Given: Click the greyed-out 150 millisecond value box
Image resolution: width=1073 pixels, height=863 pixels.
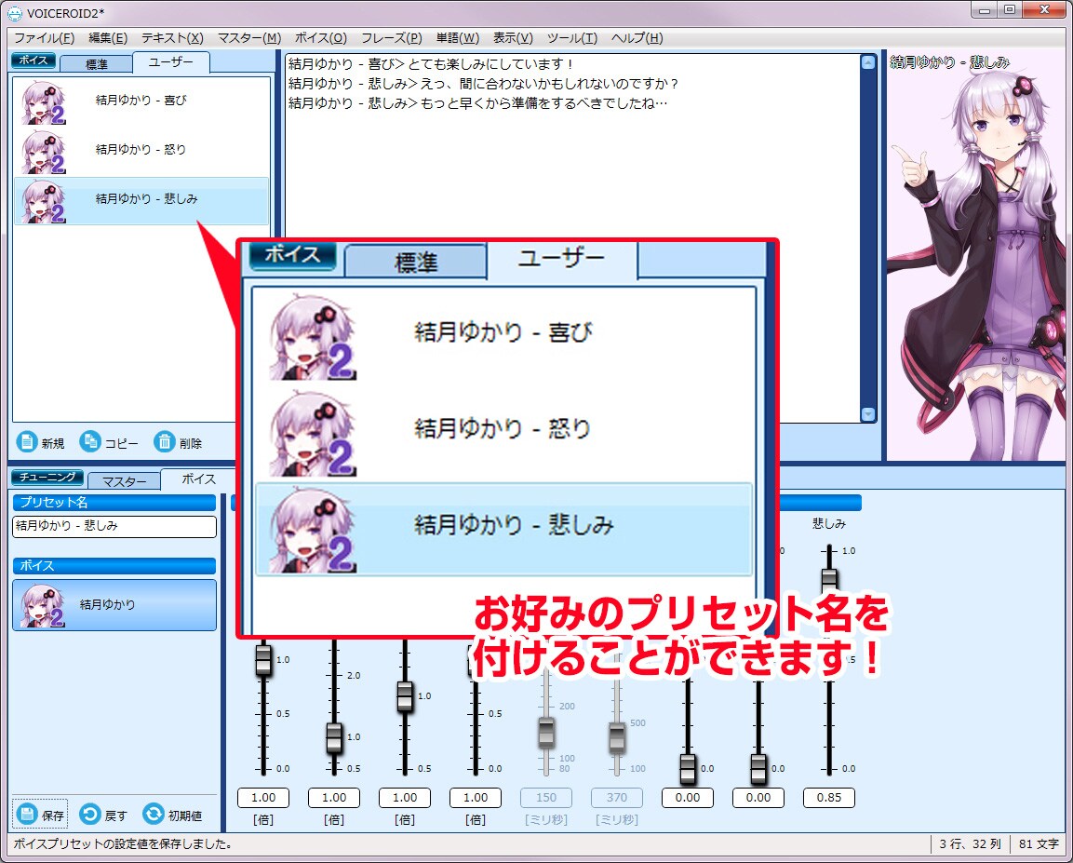Looking at the screenshot, I should tap(546, 797).
